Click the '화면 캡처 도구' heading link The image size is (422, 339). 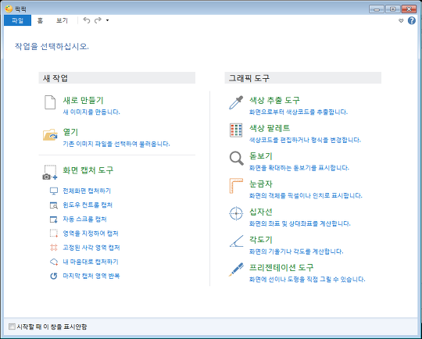click(x=88, y=170)
